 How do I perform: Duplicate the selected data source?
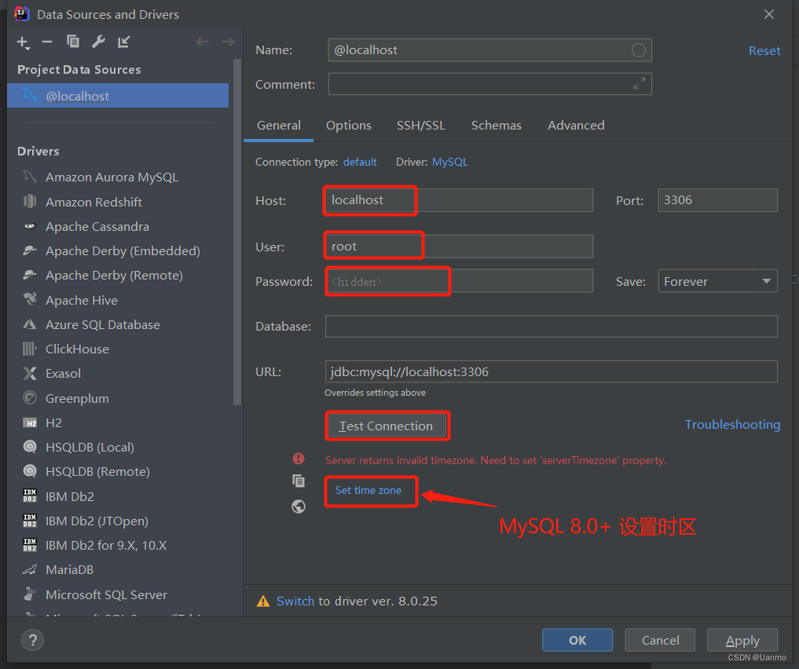73,42
